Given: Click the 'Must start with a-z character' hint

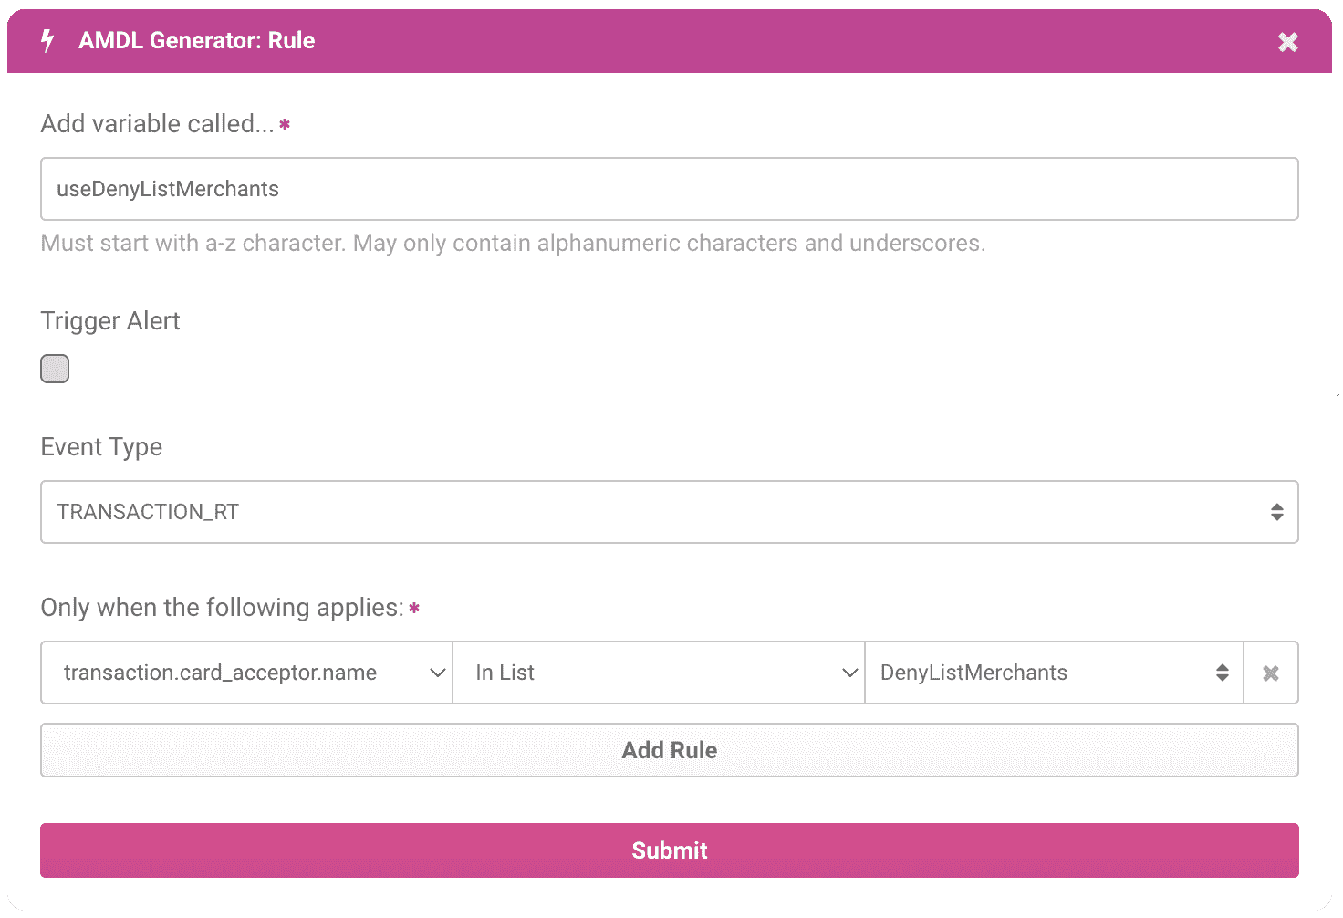Looking at the screenshot, I should point(513,244).
